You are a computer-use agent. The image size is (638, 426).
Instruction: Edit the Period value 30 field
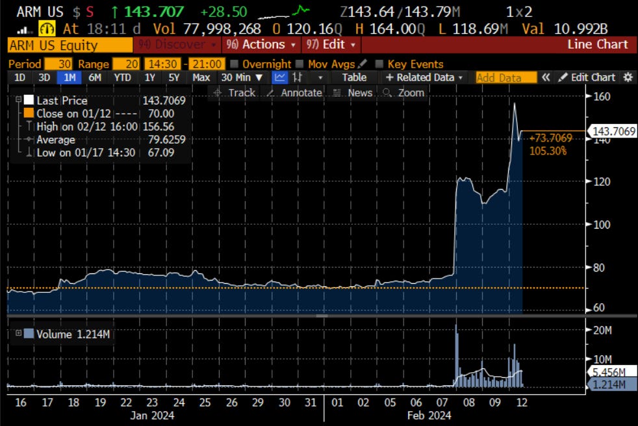pyautogui.click(x=58, y=64)
